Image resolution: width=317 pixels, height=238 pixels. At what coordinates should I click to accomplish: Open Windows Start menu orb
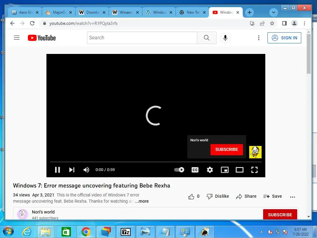pyautogui.click(x=8, y=231)
